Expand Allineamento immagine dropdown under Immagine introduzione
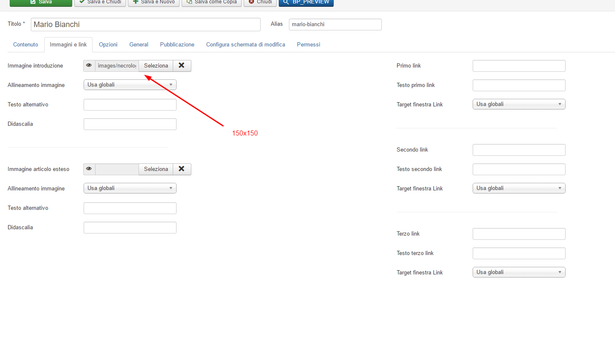This screenshot has height=361, width=615. pyautogui.click(x=130, y=85)
